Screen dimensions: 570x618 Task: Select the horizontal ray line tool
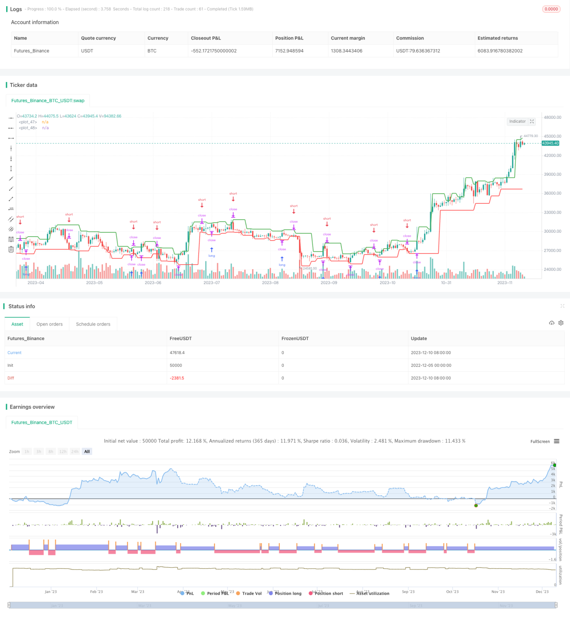(x=11, y=128)
